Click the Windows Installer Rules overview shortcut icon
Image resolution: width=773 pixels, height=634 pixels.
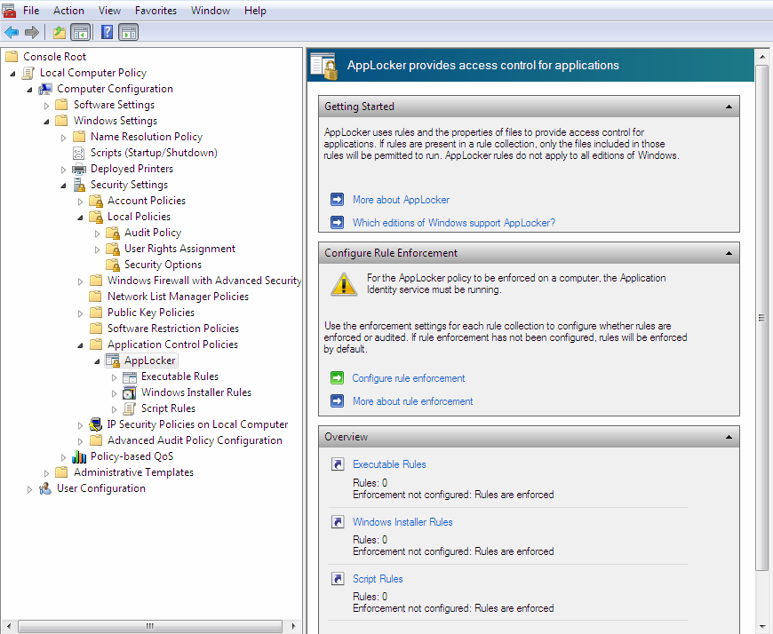338,522
